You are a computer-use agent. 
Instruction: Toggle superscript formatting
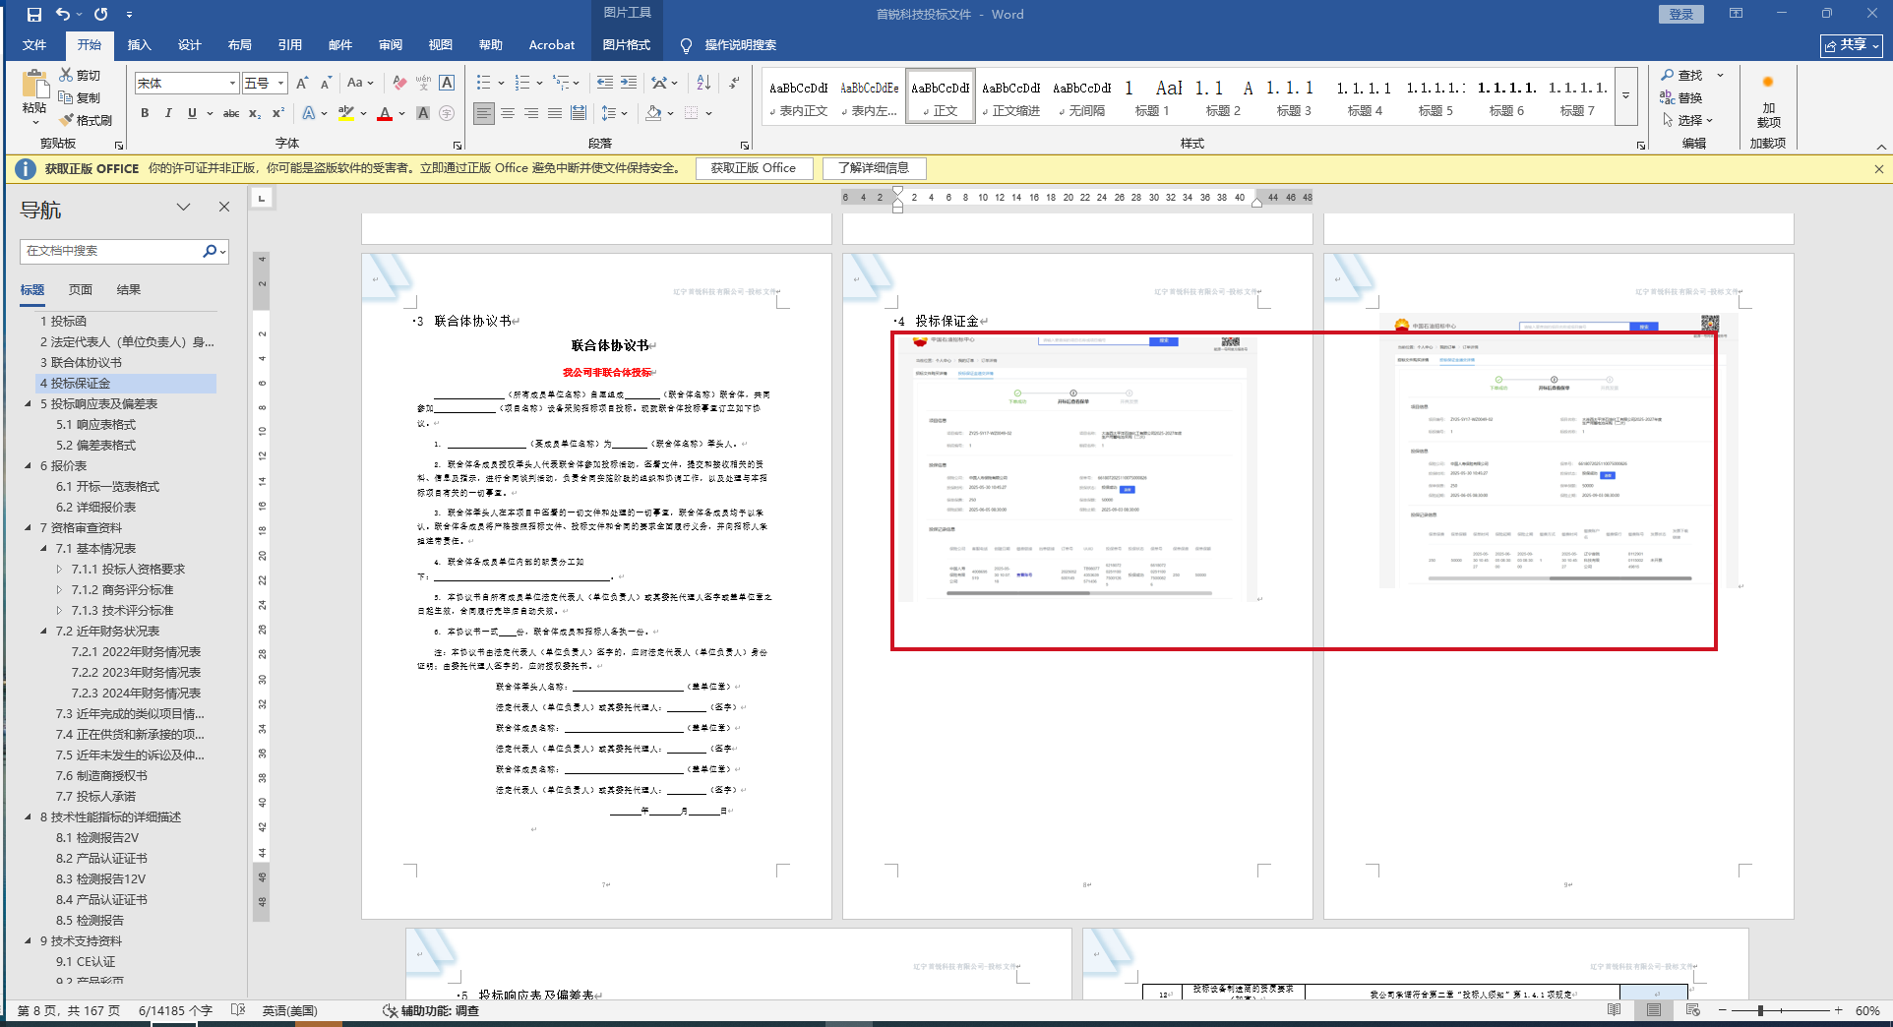[278, 113]
